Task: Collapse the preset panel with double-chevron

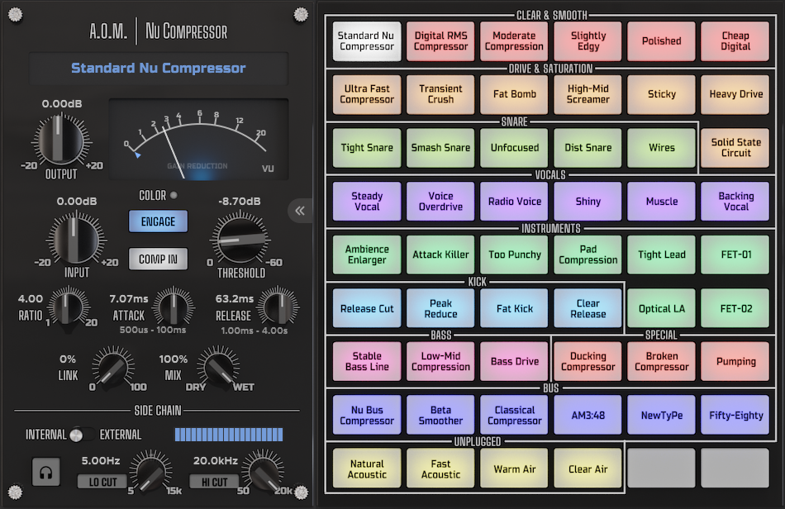Action: (300, 211)
